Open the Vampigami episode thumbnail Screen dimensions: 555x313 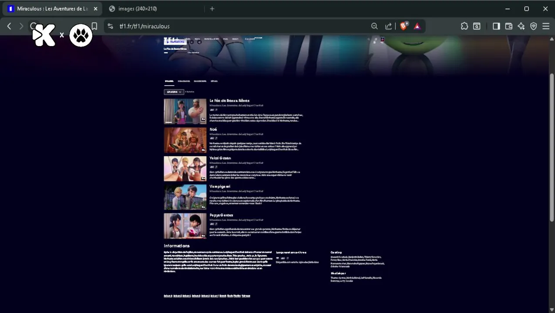pos(185,197)
